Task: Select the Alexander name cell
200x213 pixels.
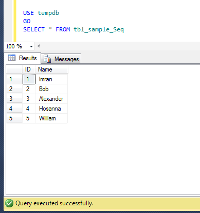Action: click(51, 99)
